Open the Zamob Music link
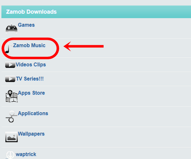The width and height of the screenshot is (191, 159). [29, 45]
